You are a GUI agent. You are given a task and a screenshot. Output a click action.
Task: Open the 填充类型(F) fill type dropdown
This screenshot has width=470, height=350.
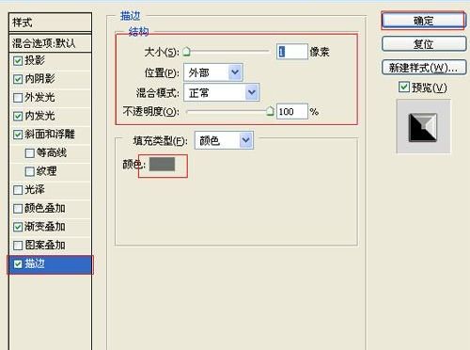(224, 140)
